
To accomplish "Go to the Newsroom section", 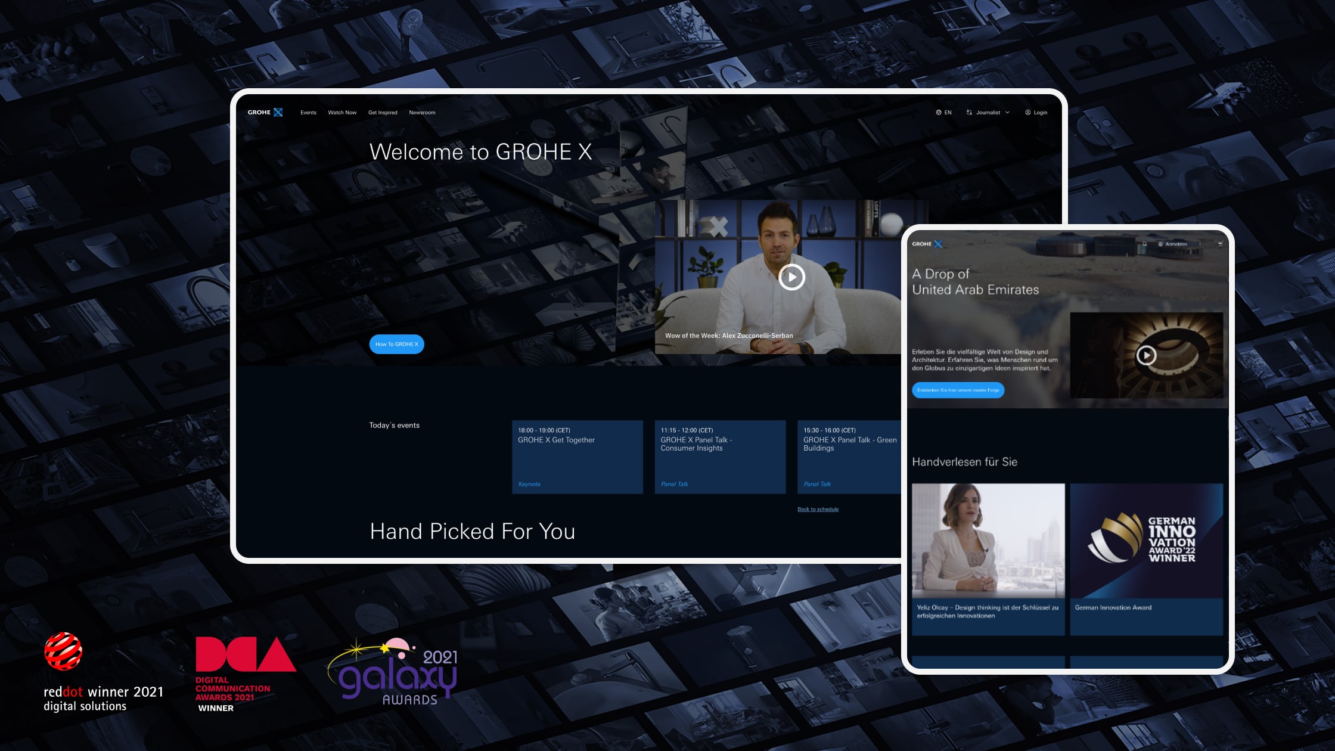I will pos(422,112).
